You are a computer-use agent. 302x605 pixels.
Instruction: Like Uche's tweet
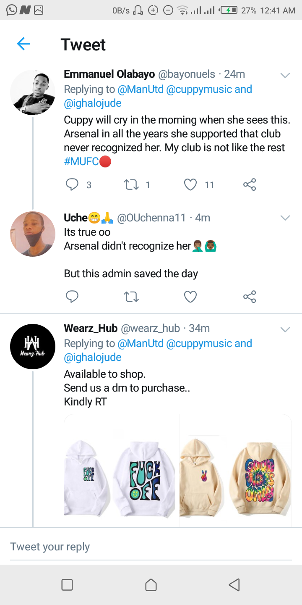click(190, 297)
